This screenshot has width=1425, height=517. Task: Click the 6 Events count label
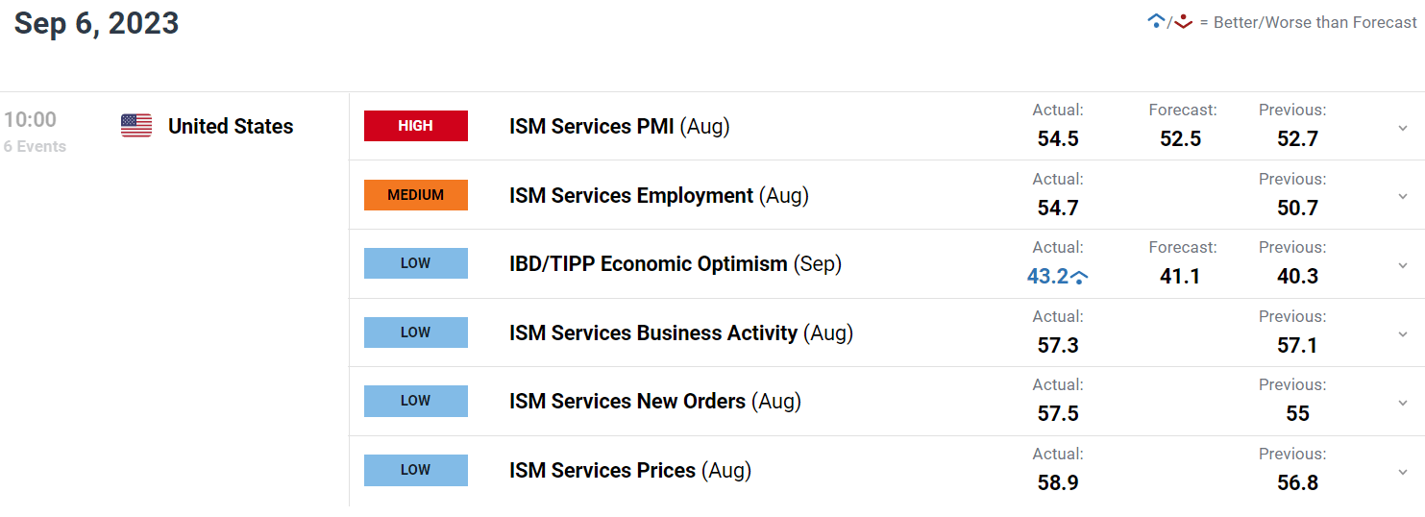[35, 146]
